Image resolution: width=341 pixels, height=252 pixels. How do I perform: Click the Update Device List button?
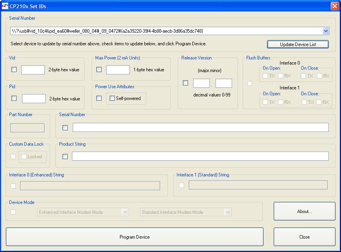coord(298,44)
